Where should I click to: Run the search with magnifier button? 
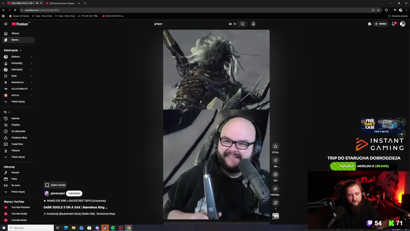[x=242, y=24]
